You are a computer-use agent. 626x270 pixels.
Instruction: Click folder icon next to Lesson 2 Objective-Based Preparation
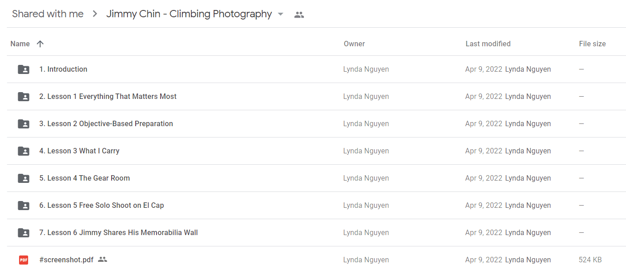point(24,124)
